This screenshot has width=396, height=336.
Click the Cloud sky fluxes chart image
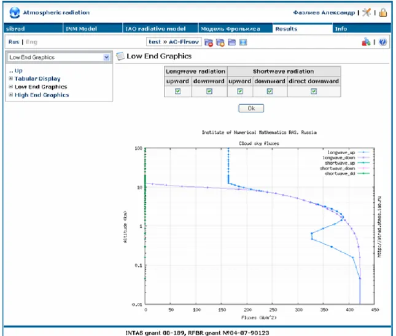[x=252, y=225]
